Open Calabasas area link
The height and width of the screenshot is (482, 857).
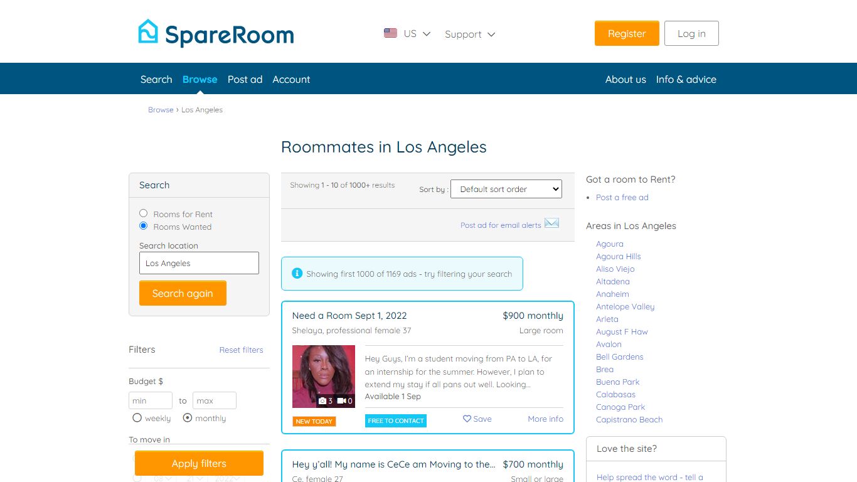click(x=616, y=394)
